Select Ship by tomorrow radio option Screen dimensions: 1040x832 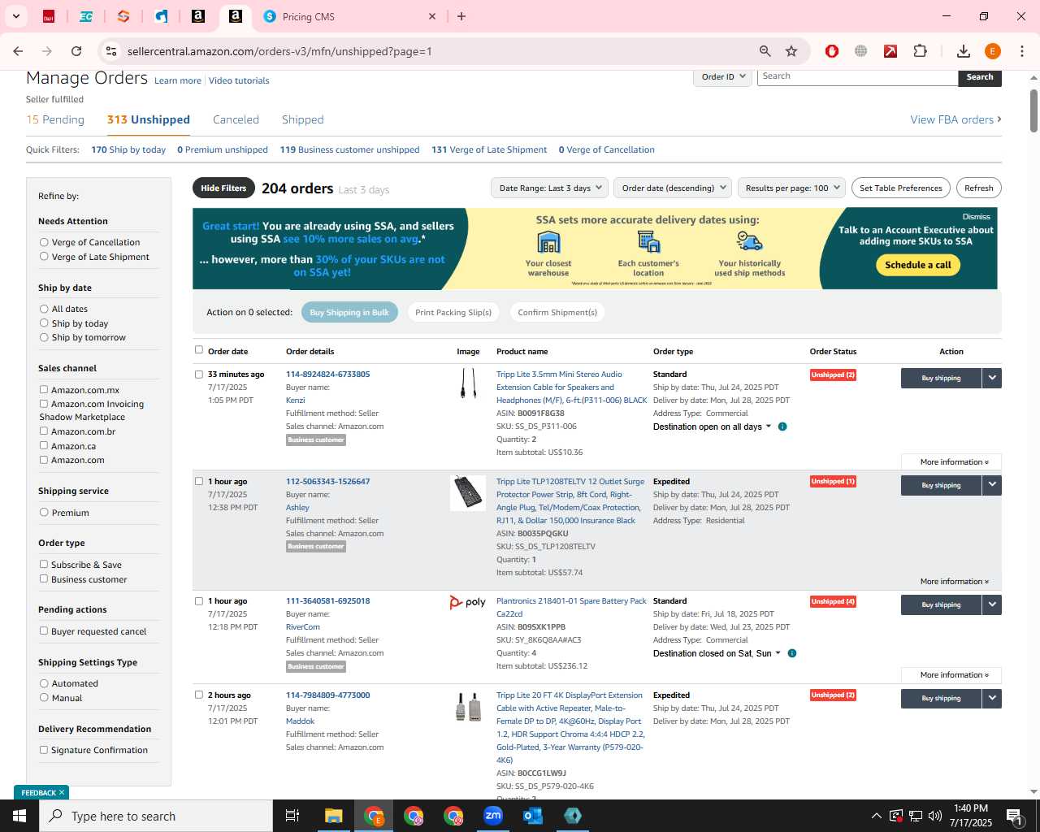[44, 337]
